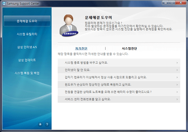Screen dimensions: 188x132
Task: Open 삼성 인터넷 A/S menu
Action: tap(27, 47)
